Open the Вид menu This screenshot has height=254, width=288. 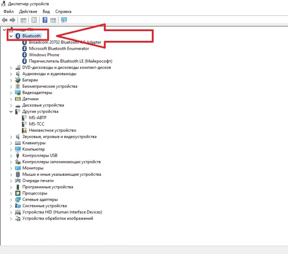click(46, 12)
